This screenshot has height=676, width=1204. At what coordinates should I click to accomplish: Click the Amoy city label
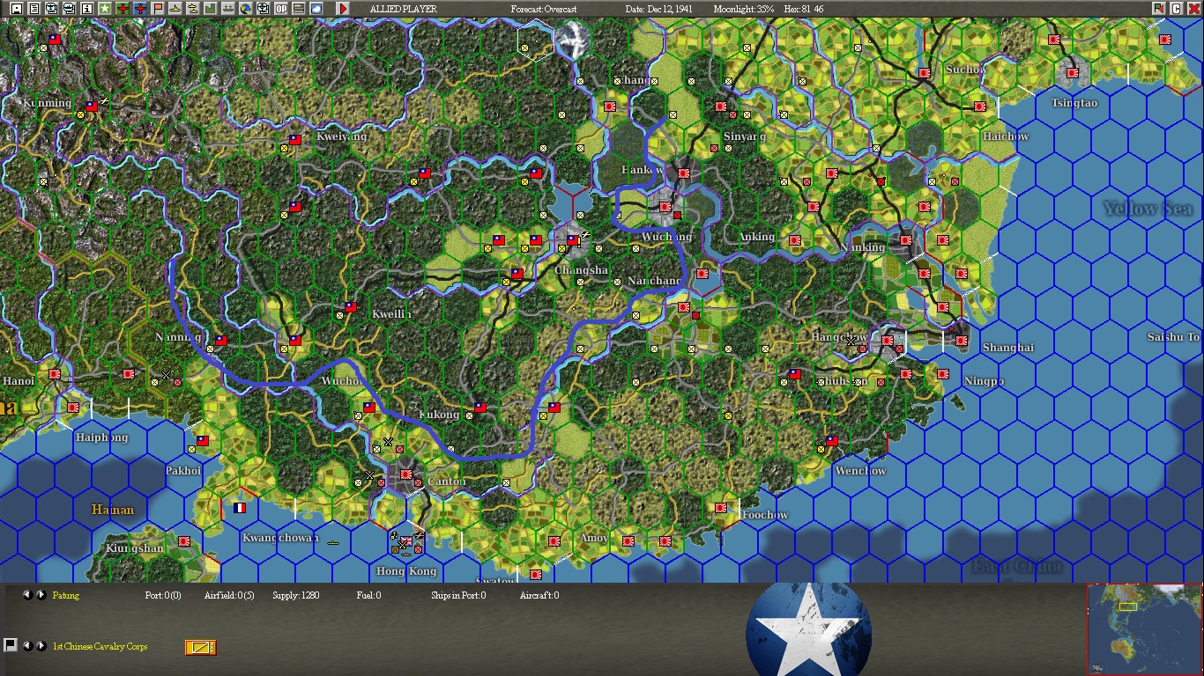(x=594, y=538)
